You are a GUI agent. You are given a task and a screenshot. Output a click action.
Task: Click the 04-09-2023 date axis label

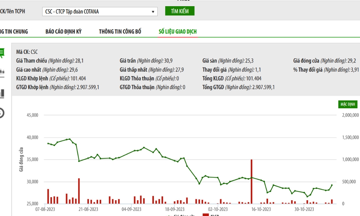(x=131, y=209)
